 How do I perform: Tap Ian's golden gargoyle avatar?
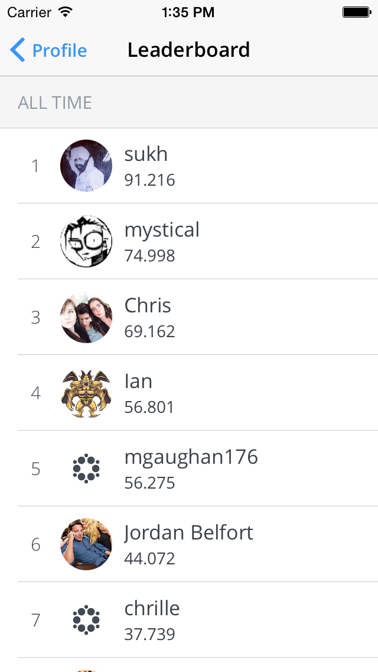point(86,393)
